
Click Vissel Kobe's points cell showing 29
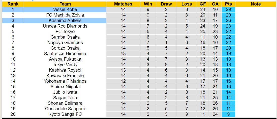229,10
